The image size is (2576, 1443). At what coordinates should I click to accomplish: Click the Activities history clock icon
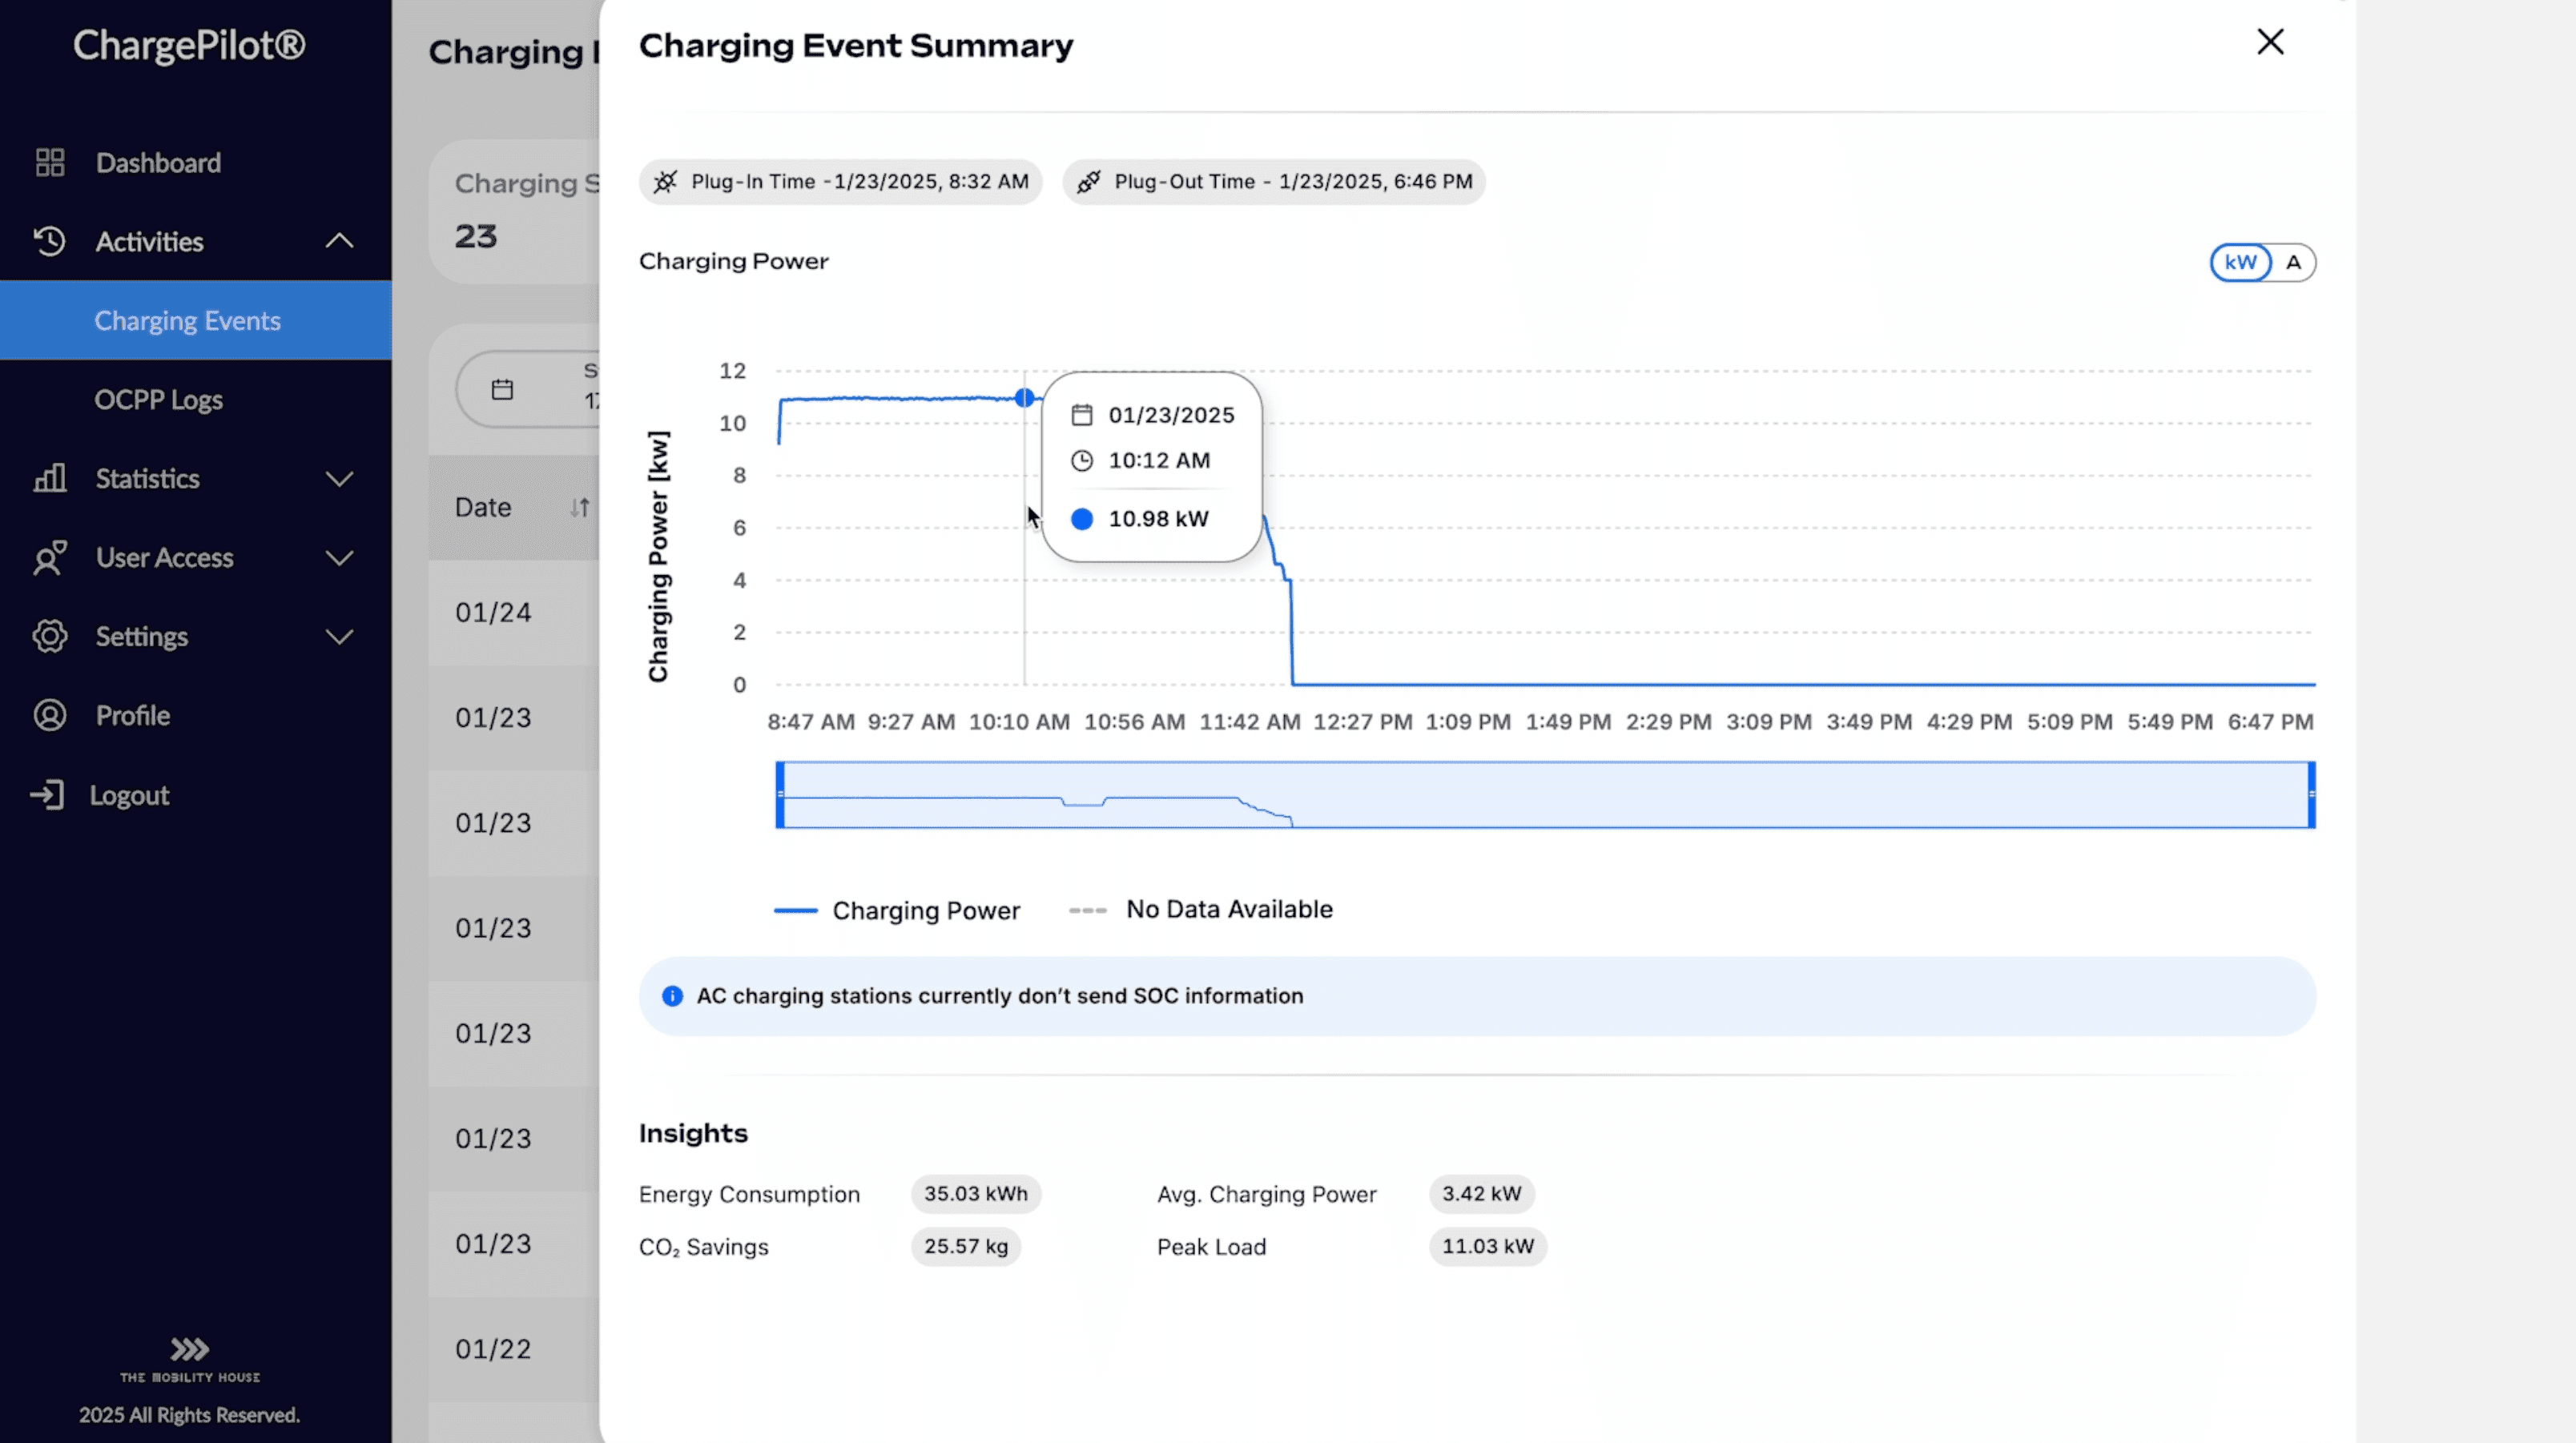coord(50,241)
